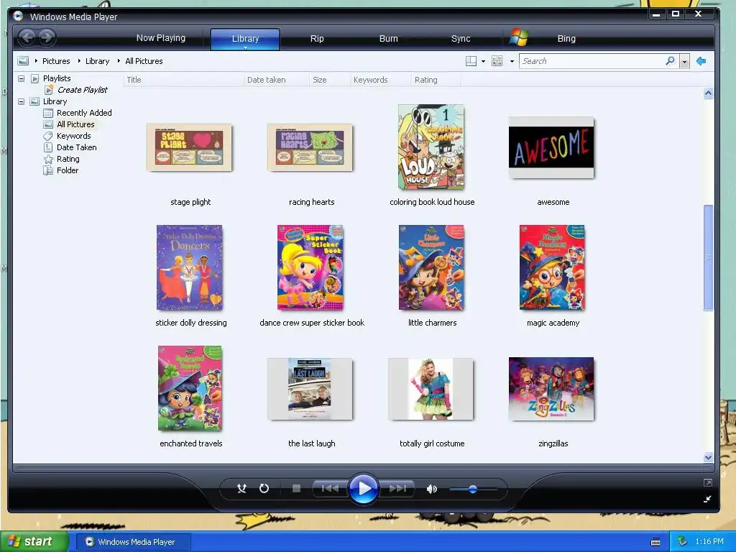The image size is (736, 552).
Task: Open the Windows start button
Action: [x=34, y=542]
